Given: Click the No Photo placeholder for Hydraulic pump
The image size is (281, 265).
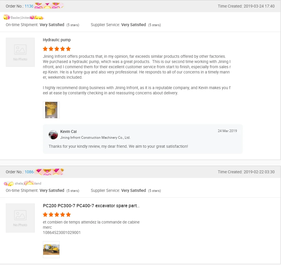Looking at the screenshot, I should pos(20,52).
